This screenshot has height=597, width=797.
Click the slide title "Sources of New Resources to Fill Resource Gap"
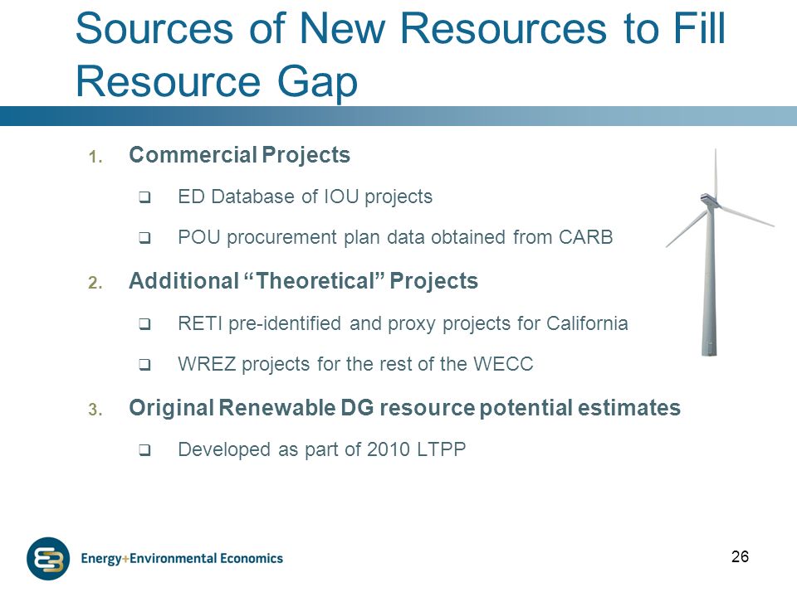(x=400, y=55)
